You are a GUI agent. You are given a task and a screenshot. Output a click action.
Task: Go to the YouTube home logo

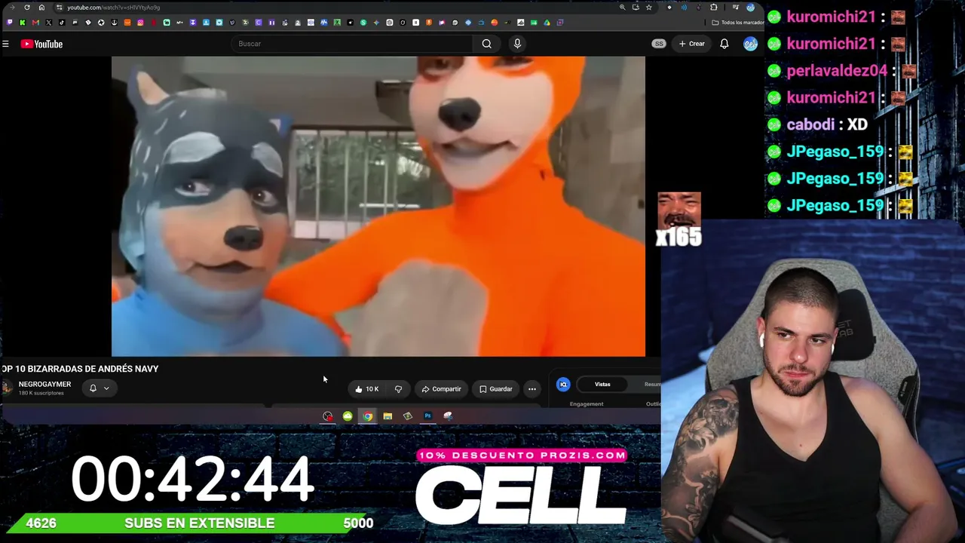coord(41,44)
